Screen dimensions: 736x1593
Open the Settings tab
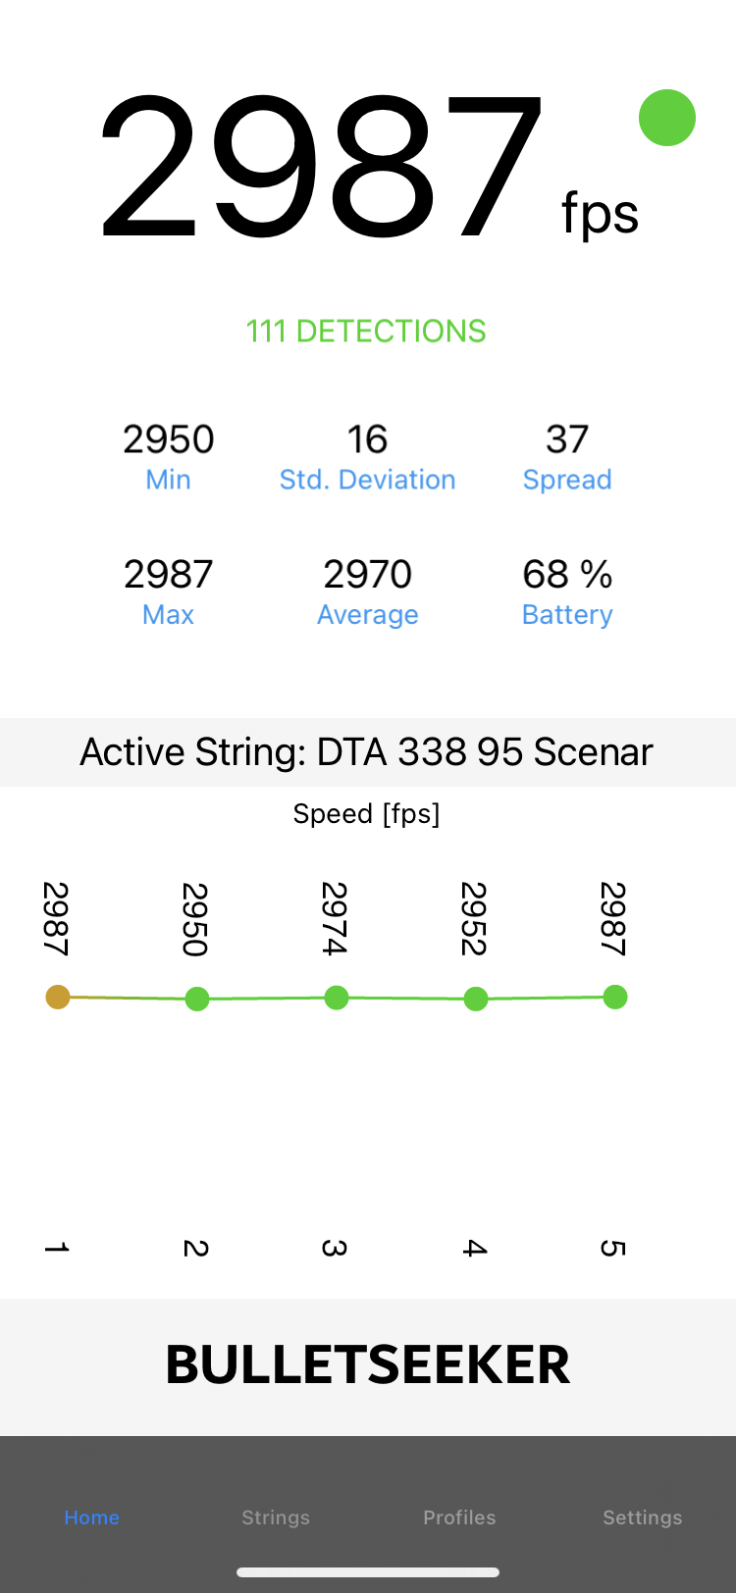pos(643,1517)
